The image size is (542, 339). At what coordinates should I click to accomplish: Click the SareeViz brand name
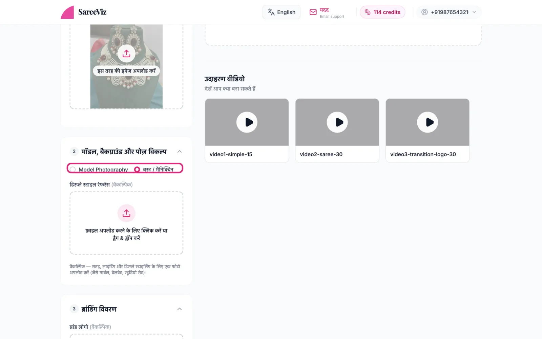92,12
